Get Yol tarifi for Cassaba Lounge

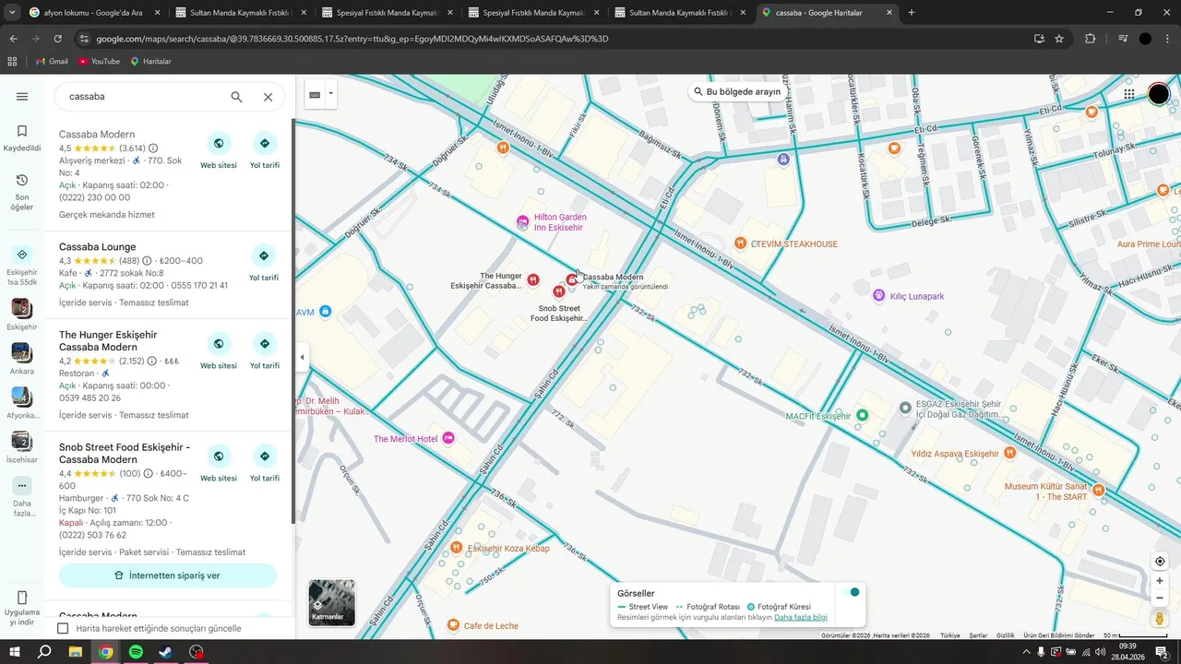coord(265,263)
